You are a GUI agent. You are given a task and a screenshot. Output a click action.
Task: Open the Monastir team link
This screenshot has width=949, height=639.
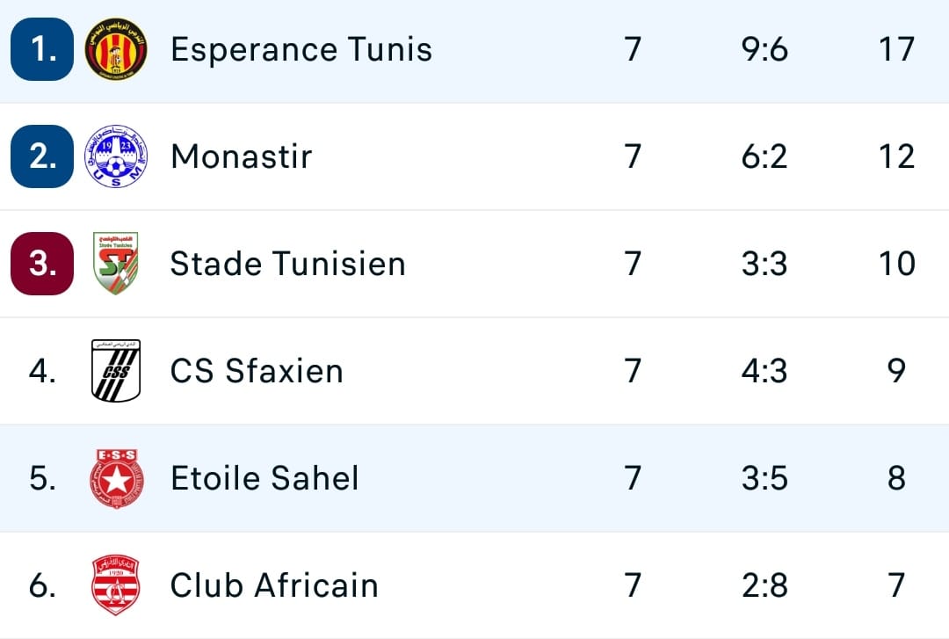(x=242, y=156)
